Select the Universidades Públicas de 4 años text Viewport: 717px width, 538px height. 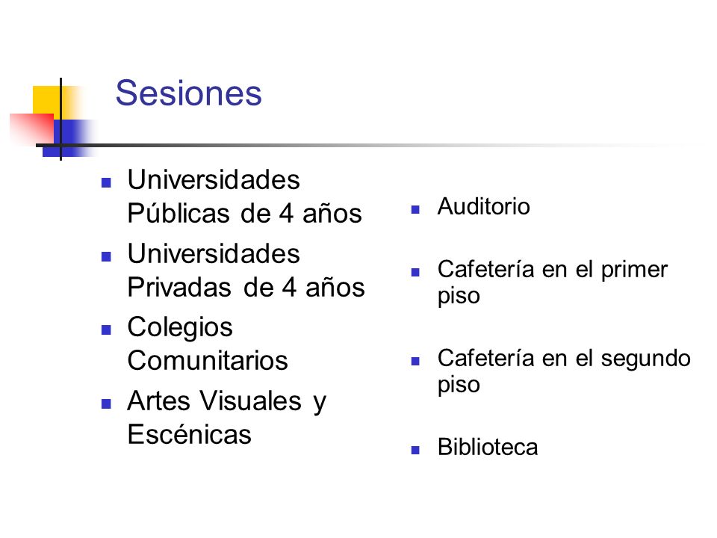pyautogui.click(x=245, y=197)
